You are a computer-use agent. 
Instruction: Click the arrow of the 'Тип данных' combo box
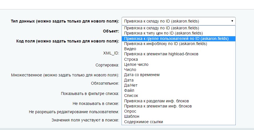(232, 21)
